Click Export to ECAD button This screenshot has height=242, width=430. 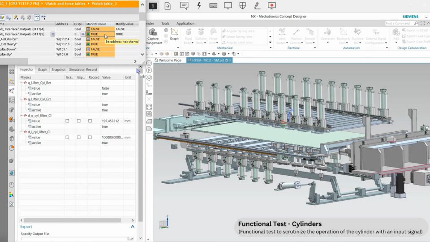point(416,30)
